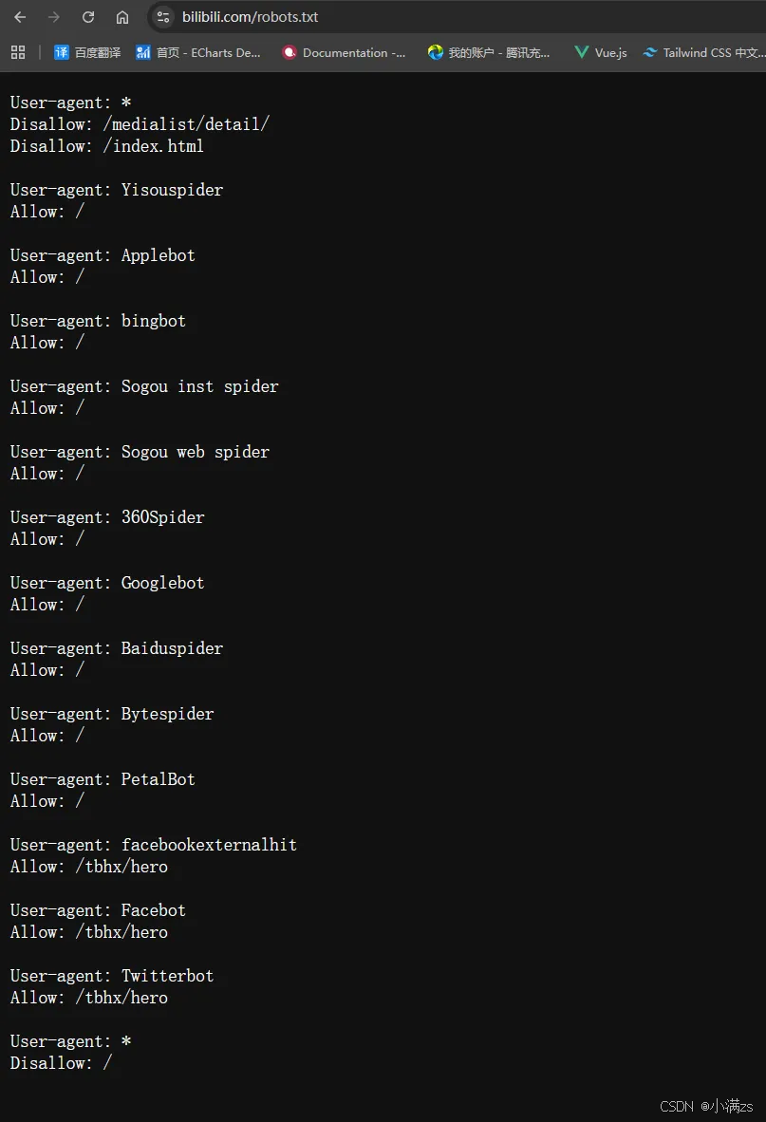
Task: Reload the robots.txt page
Action: (88, 16)
